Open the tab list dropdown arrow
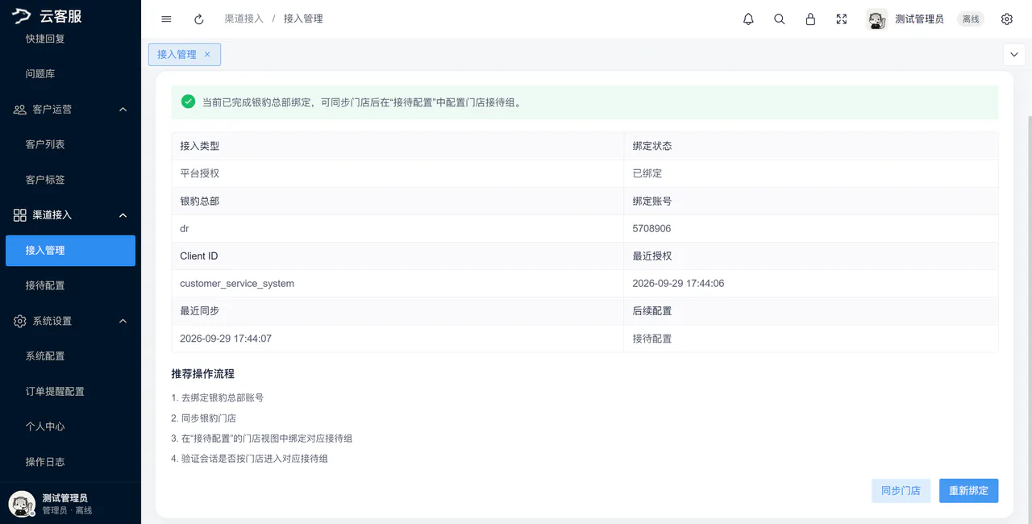 1013,54
